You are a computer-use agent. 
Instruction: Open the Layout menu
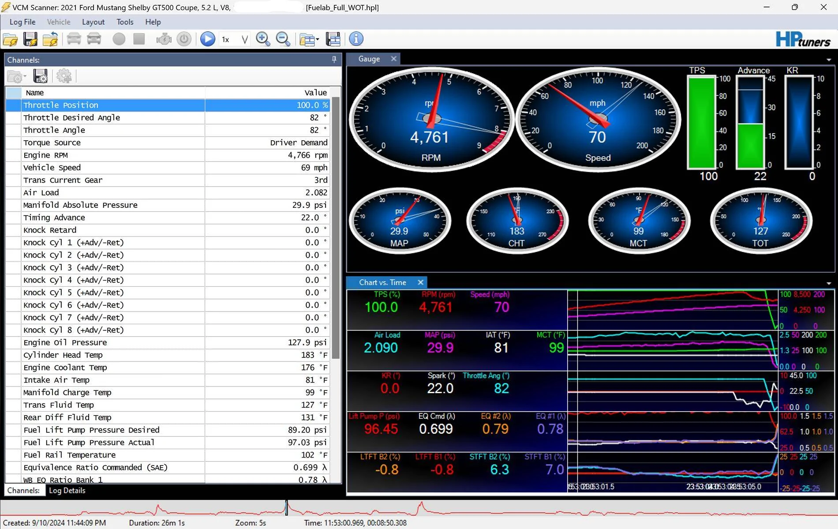93,22
